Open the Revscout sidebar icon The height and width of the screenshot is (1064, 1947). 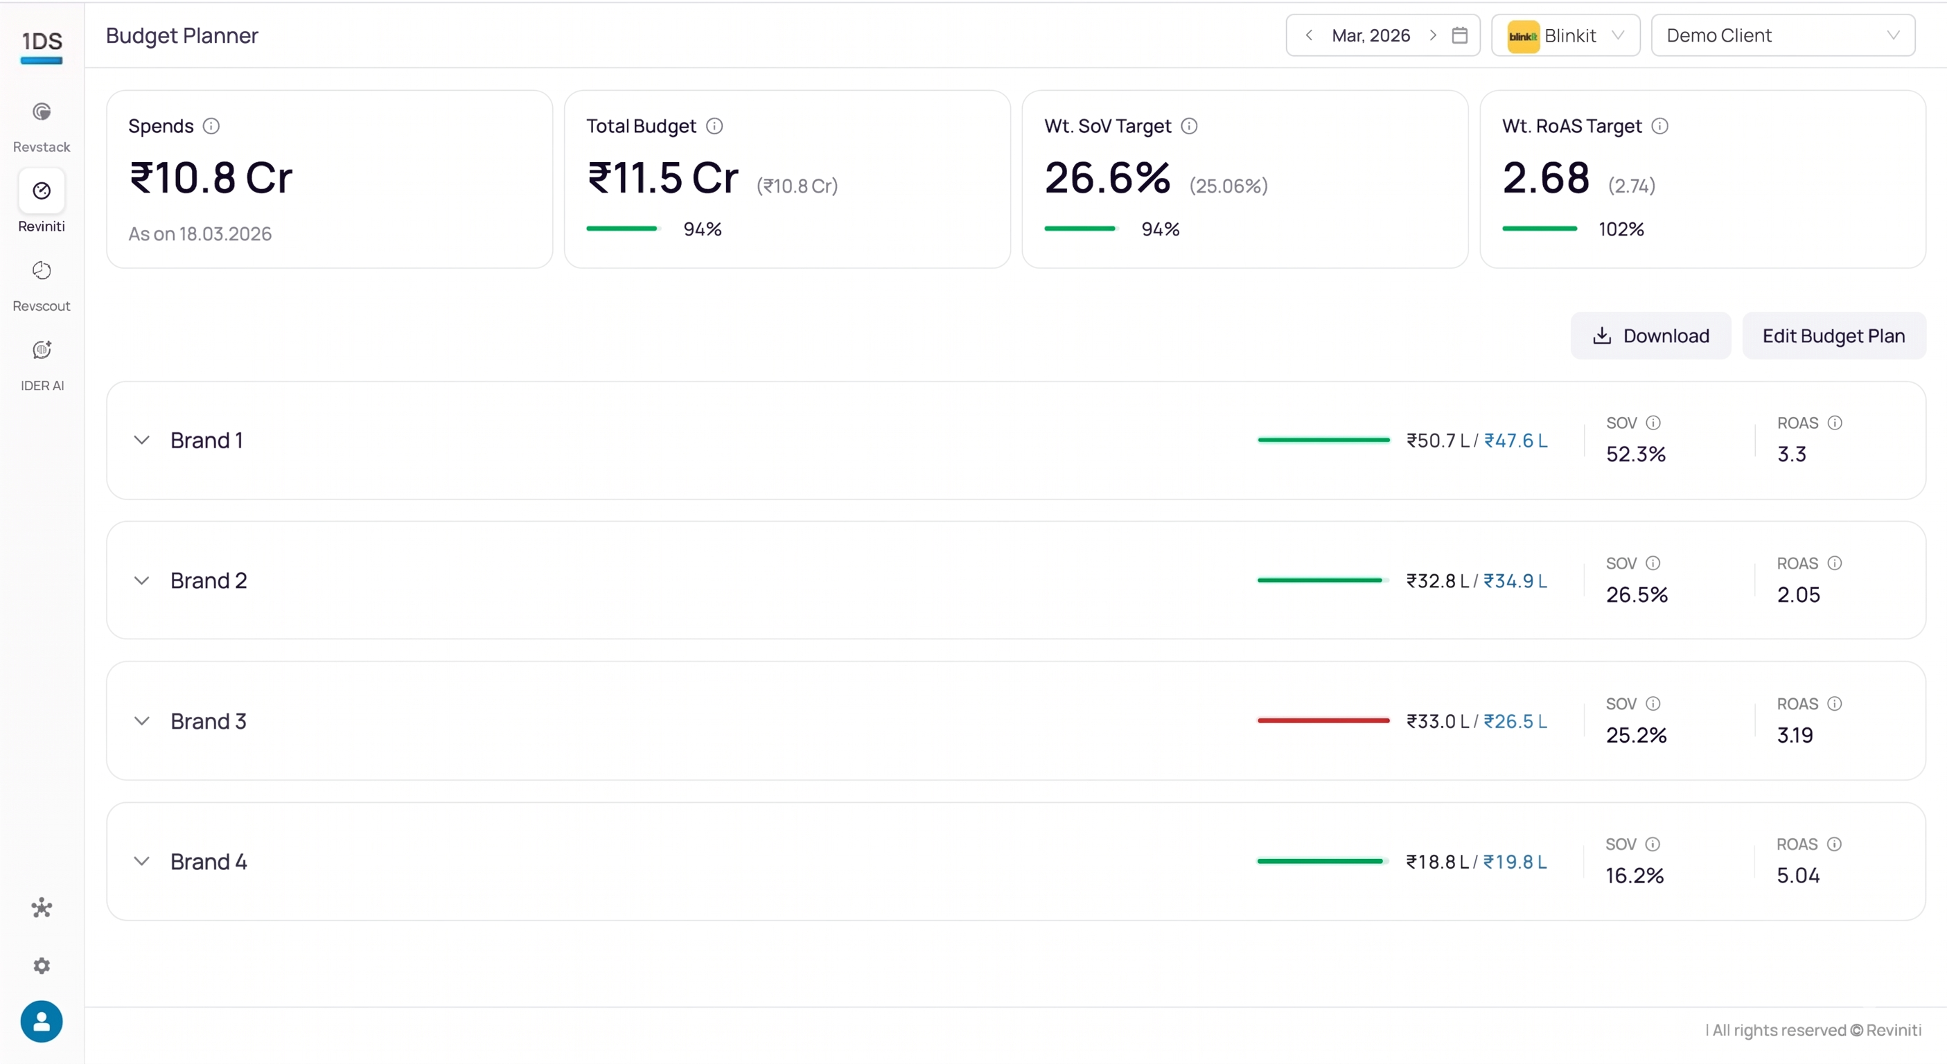tap(42, 271)
